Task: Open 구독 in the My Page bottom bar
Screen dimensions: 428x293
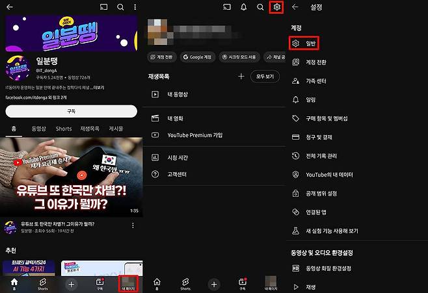Action: pos(243,284)
